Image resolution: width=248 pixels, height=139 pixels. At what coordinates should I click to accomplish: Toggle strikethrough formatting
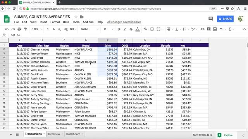[131, 29]
